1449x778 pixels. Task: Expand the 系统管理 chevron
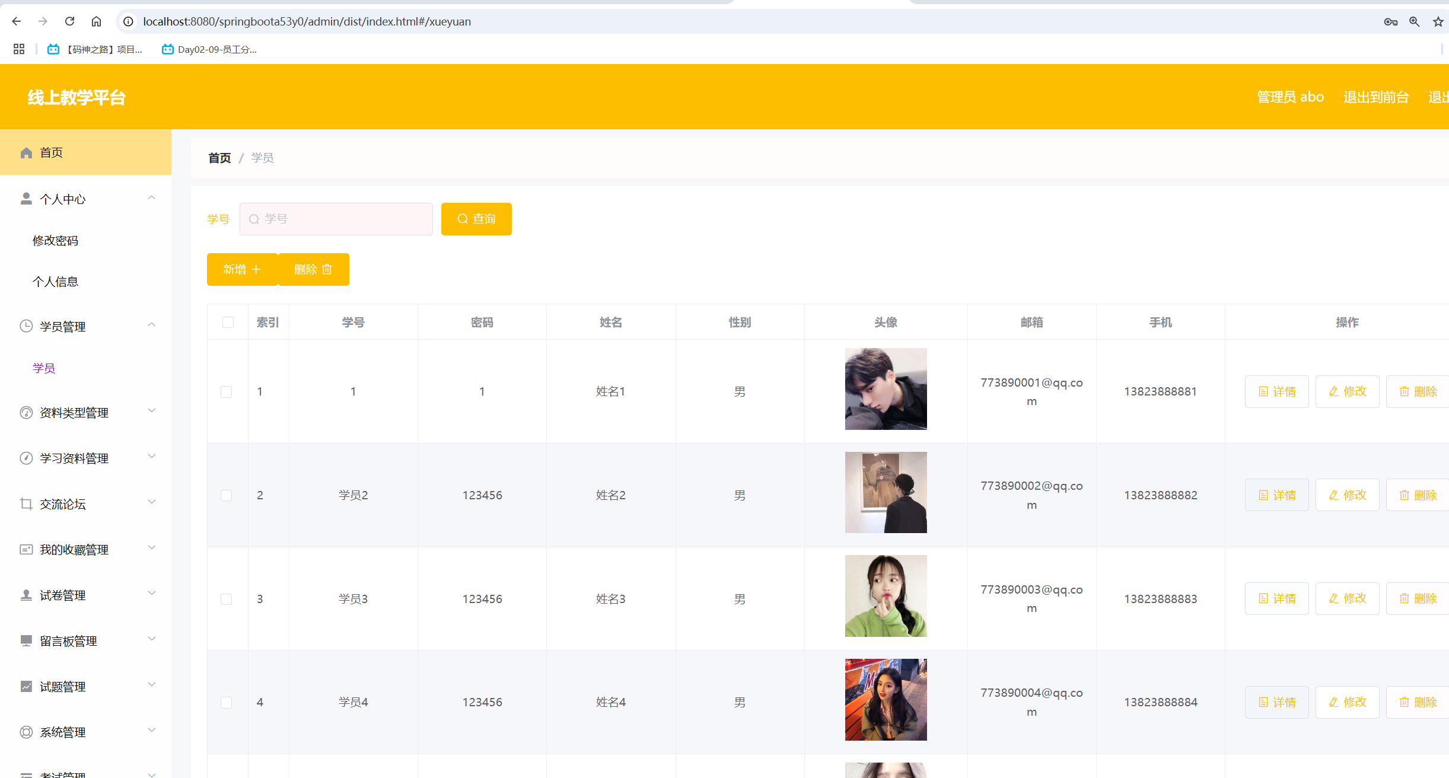coord(152,731)
